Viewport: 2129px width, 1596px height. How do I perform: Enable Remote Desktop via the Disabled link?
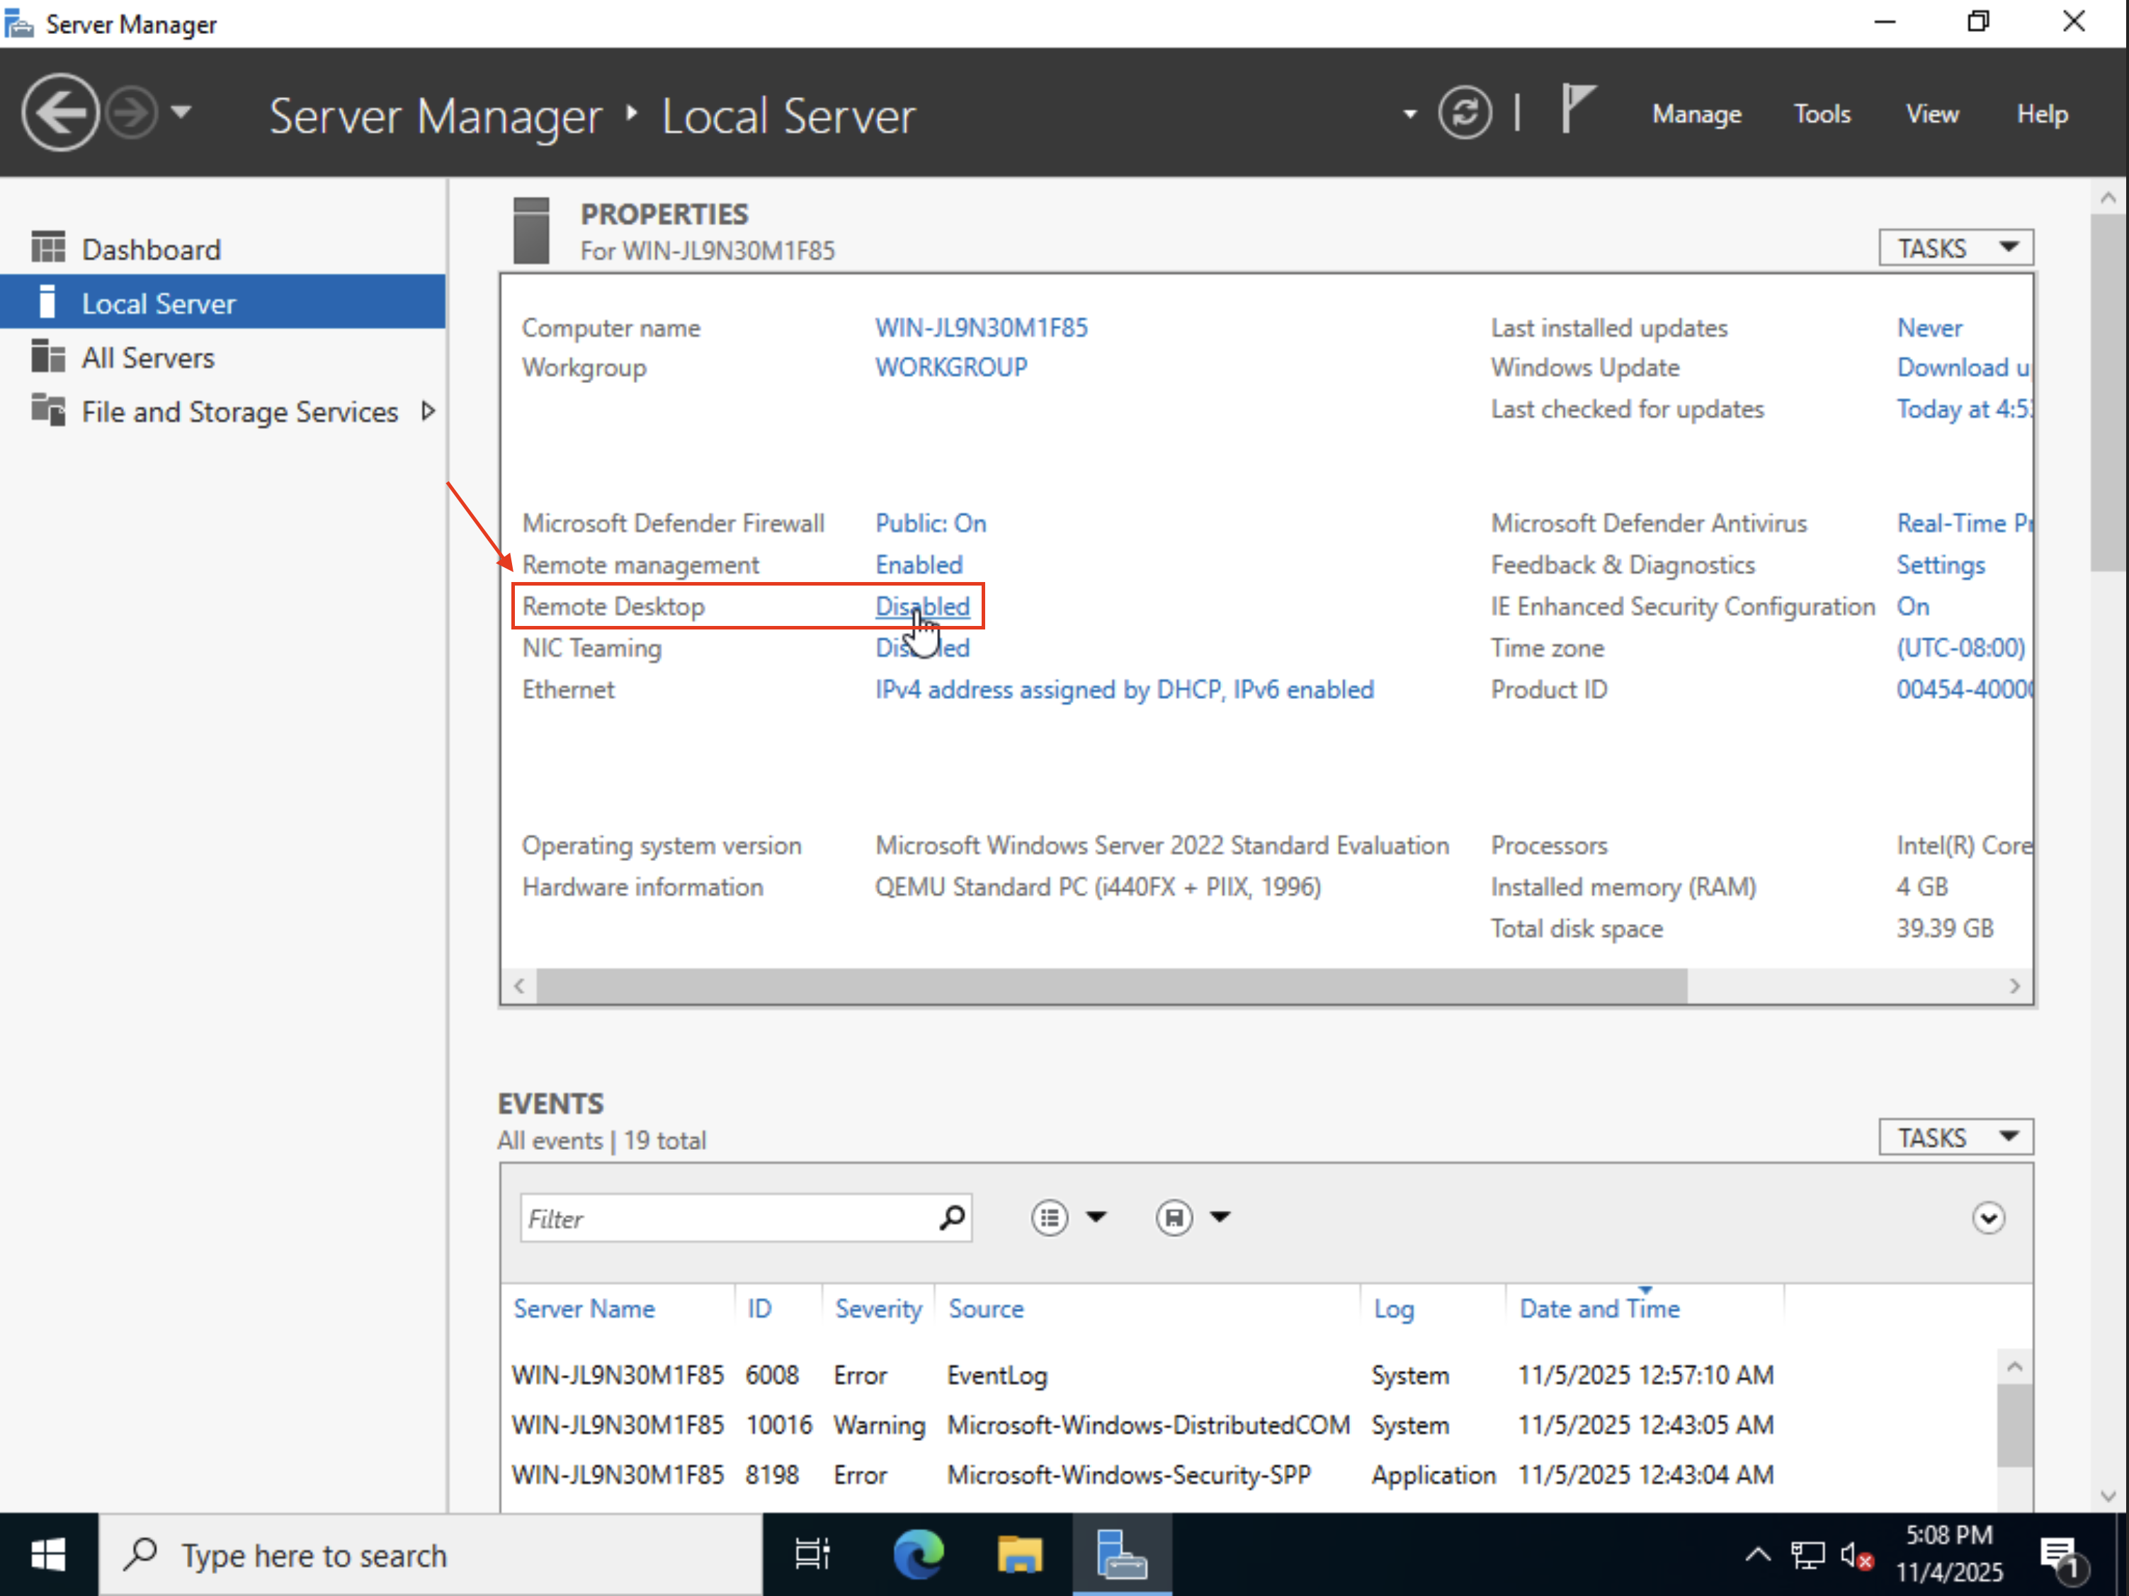pos(922,606)
